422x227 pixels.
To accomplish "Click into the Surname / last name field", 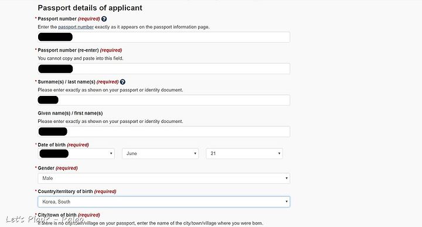I will click(164, 100).
